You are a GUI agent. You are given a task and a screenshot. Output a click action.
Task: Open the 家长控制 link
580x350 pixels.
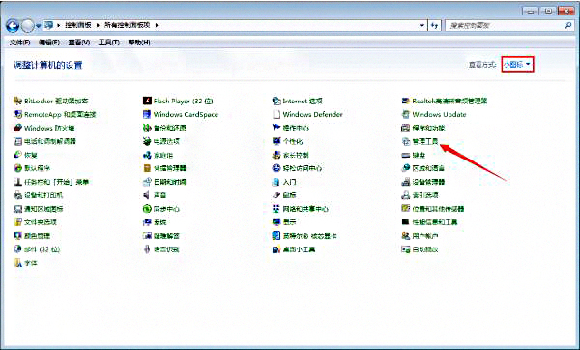pos(296,155)
